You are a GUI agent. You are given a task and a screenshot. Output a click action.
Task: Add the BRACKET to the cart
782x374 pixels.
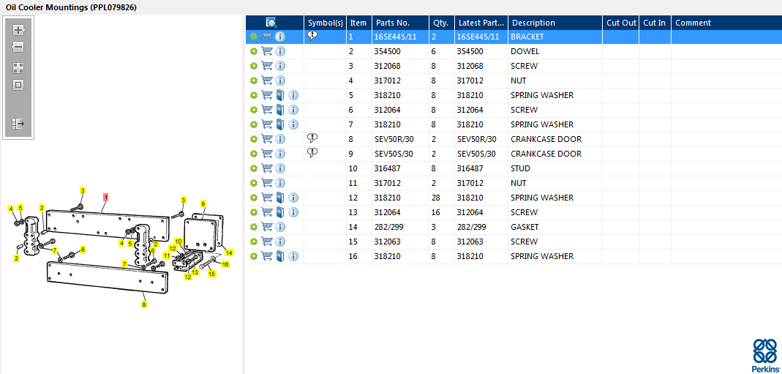pos(267,37)
